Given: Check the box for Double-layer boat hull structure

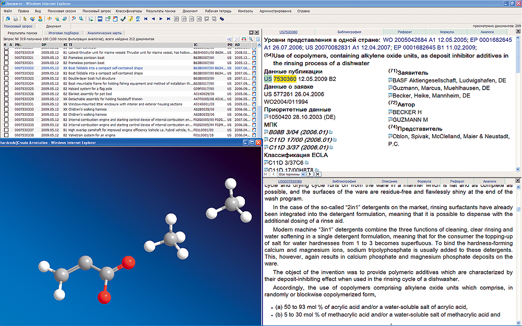Looking at the screenshot, I should [x=6, y=78].
